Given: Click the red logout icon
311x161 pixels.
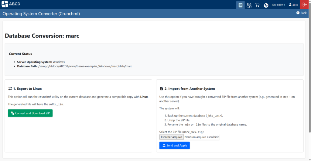Looking at the screenshot, I should [x=304, y=5].
